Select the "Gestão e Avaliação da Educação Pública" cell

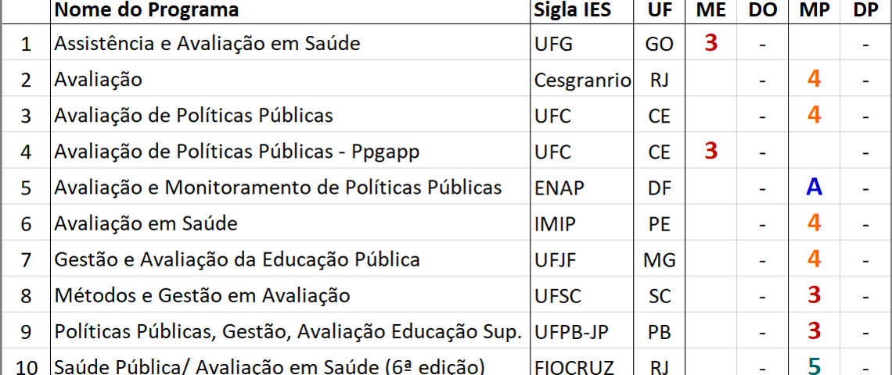290,259
